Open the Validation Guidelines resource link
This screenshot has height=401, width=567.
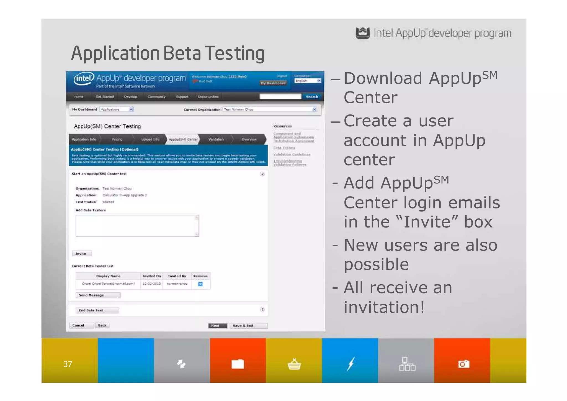click(x=292, y=155)
